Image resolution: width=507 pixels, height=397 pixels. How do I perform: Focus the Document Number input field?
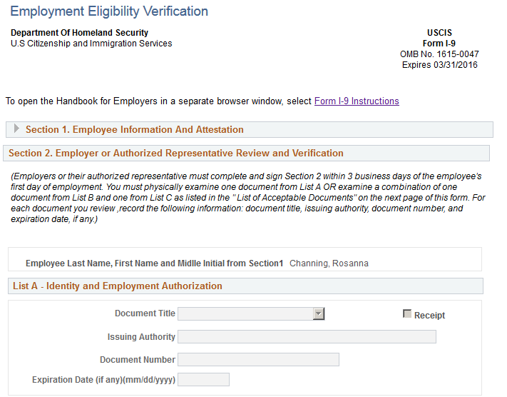click(258, 360)
